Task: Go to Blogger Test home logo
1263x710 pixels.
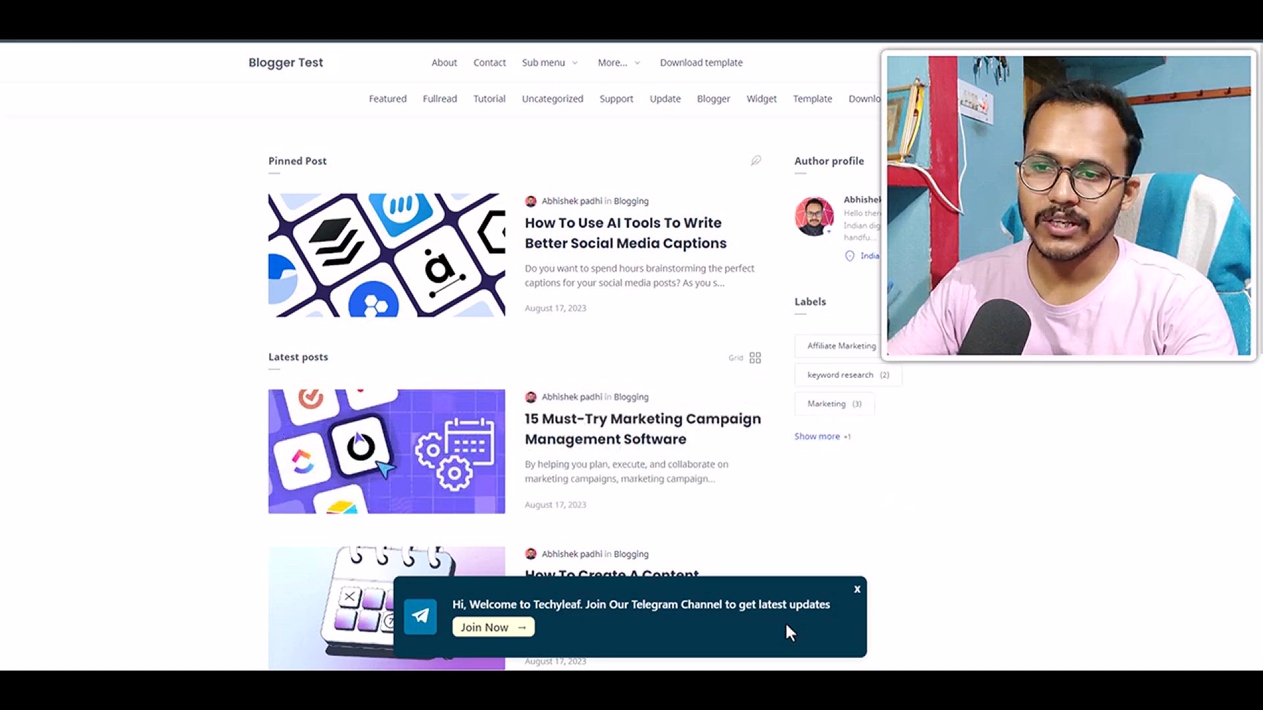Action: pyautogui.click(x=285, y=62)
